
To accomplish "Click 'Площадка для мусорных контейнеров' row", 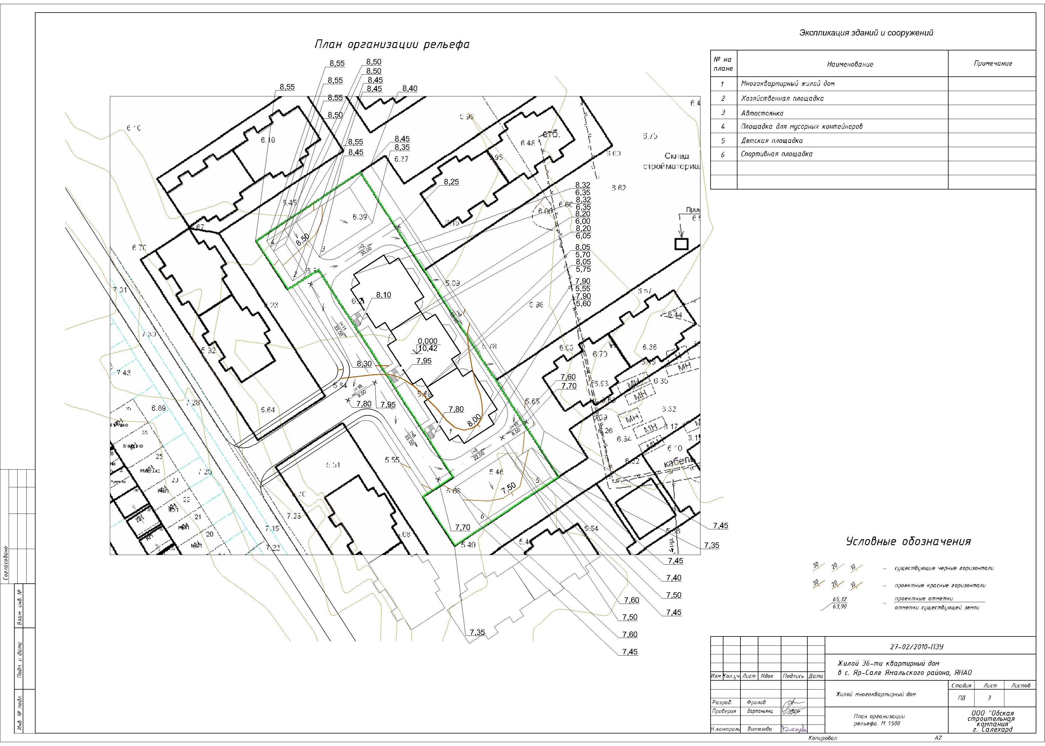I will [x=873, y=126].
